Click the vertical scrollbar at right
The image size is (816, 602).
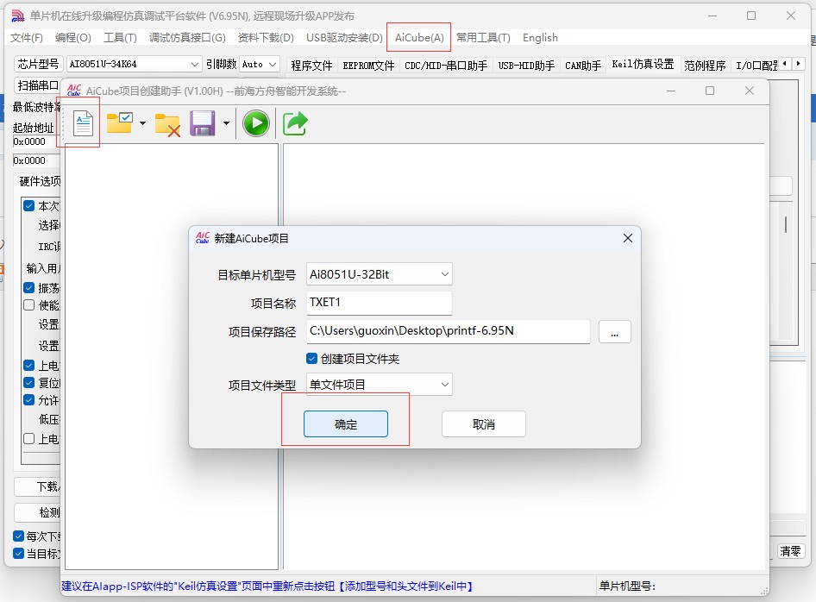[785, 225]
